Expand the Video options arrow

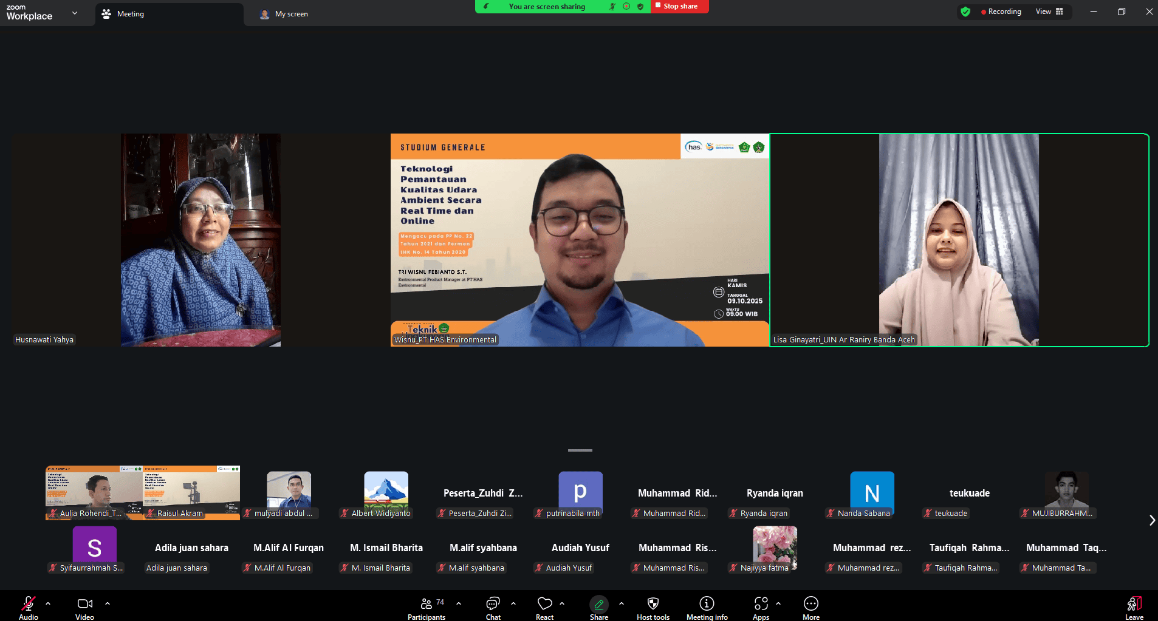[x=108, y=603]
